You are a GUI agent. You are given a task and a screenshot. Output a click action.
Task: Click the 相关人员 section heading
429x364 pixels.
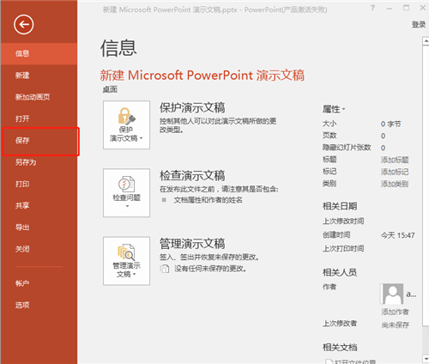pyautogui.click(x=340, y=272)
